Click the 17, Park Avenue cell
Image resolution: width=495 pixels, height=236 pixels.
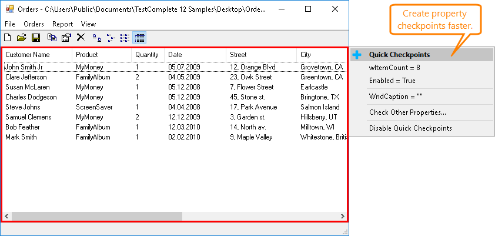253,107
